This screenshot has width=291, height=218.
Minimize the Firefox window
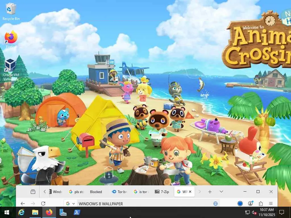[245, 192]
